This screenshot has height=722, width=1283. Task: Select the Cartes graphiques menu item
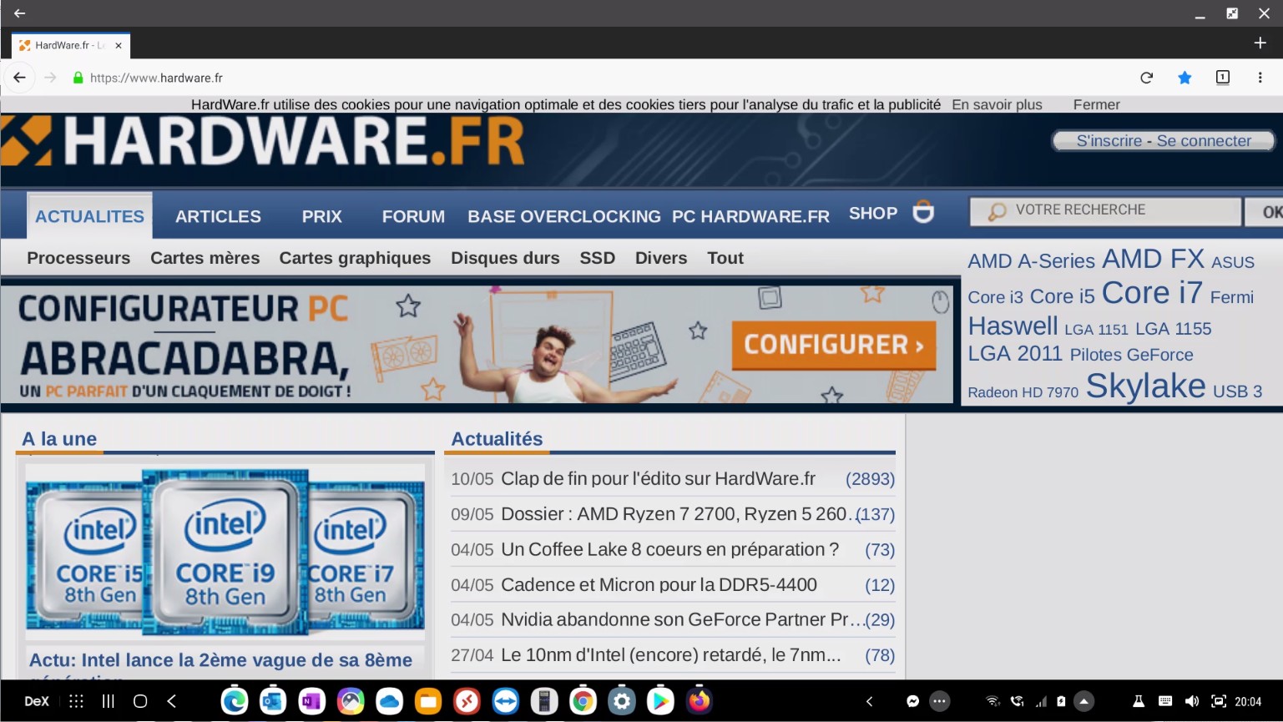tap(355, 258)
